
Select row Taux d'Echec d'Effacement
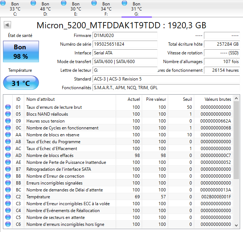[118, 148]
